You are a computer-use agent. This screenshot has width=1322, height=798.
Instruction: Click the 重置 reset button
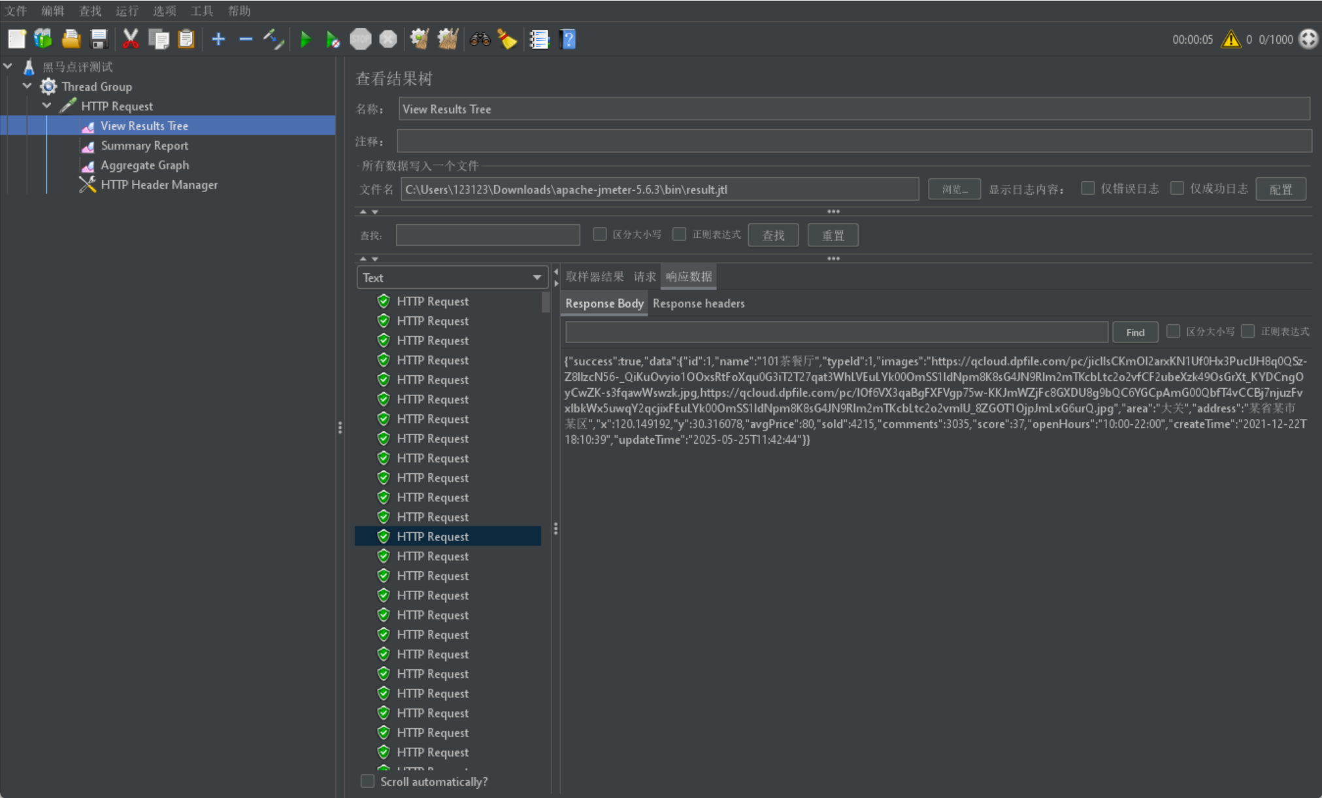833,235
